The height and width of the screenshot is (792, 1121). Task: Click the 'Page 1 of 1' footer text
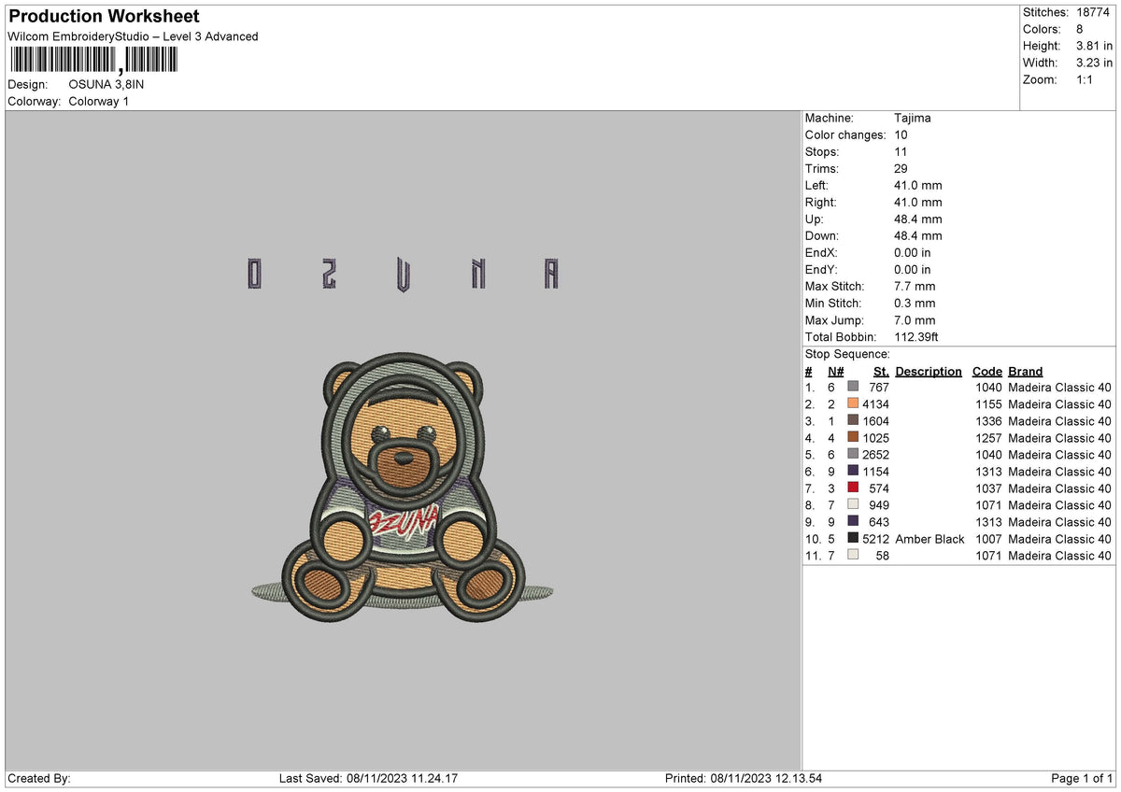click(1082, 778)
